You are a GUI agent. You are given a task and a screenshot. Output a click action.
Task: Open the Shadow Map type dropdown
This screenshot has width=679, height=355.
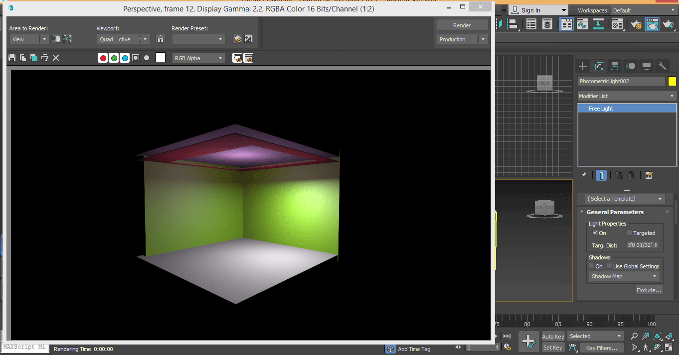point(624,276)
